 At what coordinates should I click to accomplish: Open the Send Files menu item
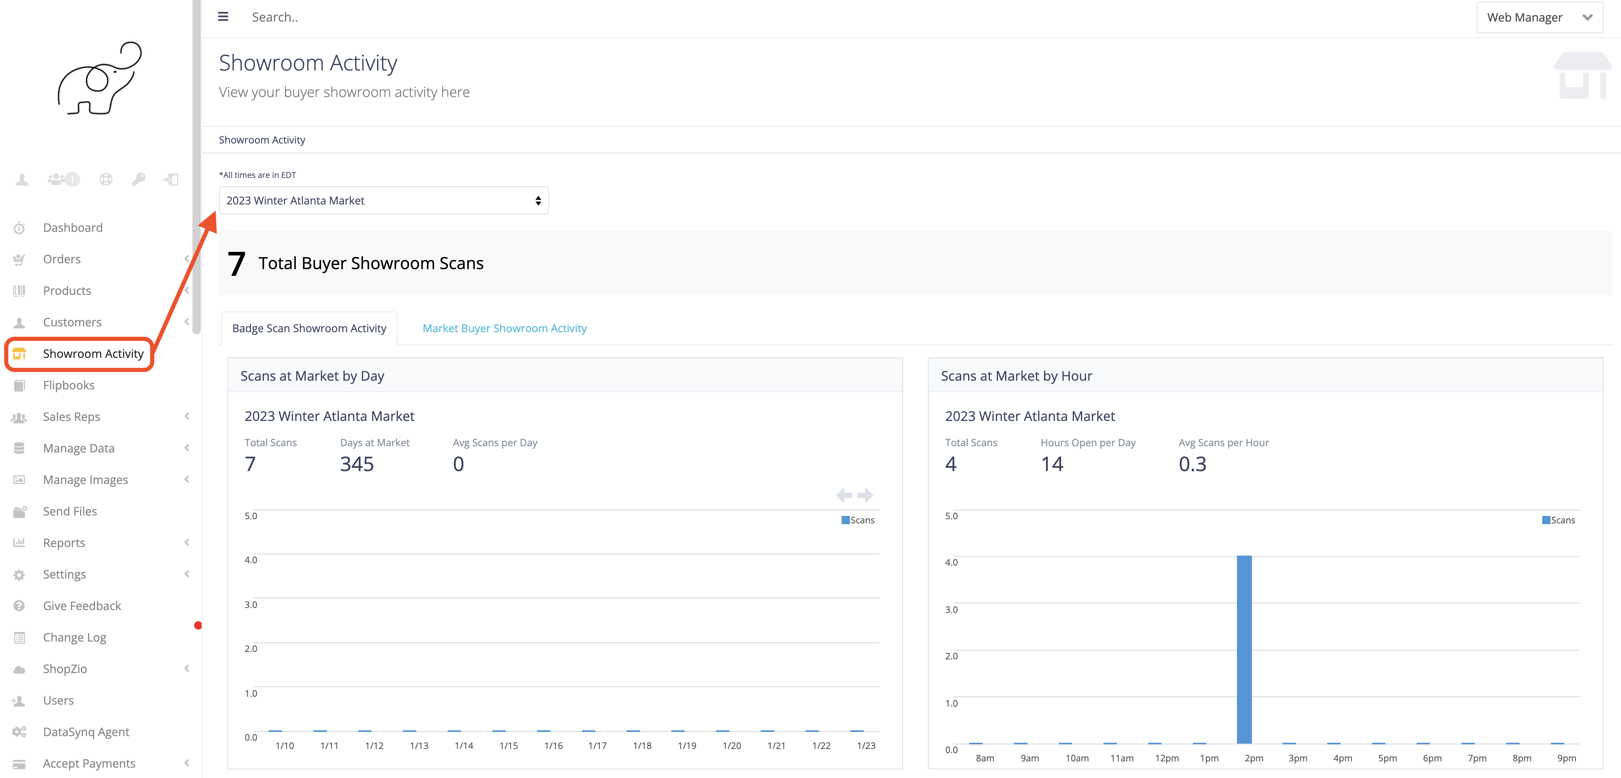(70, 511)
